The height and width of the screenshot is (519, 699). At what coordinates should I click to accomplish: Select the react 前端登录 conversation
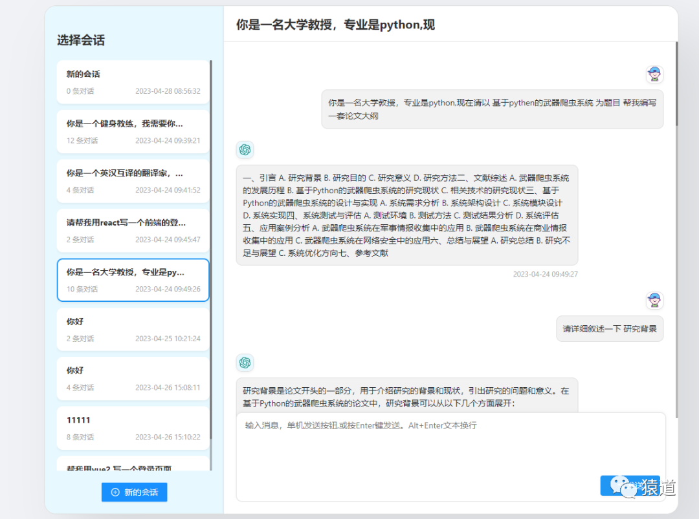[x=133, y=230]
